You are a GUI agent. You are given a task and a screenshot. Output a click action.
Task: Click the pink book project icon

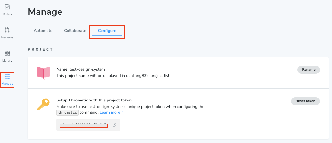pyautogui.click(x=43, y=73)
